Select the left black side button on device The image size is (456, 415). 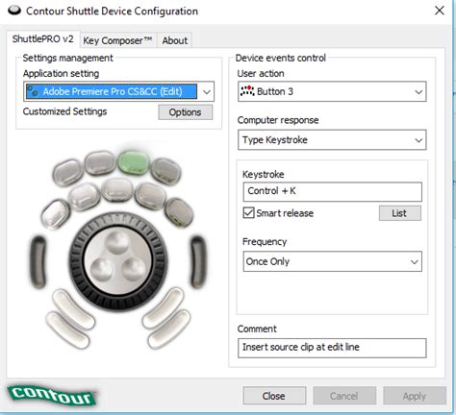point(38,262)
